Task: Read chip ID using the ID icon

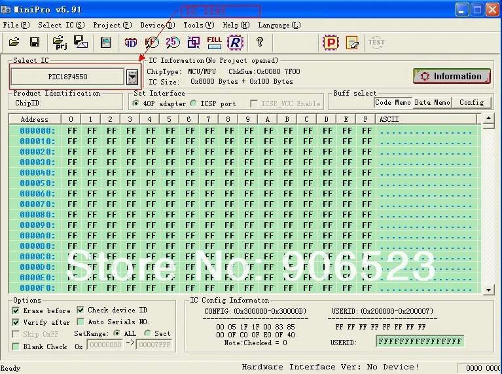Action: [x=131, y=43]
